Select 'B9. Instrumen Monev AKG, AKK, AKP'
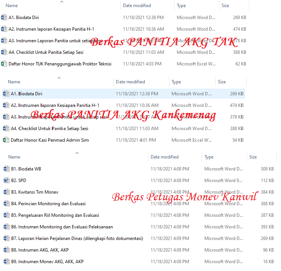 [47, 262]
